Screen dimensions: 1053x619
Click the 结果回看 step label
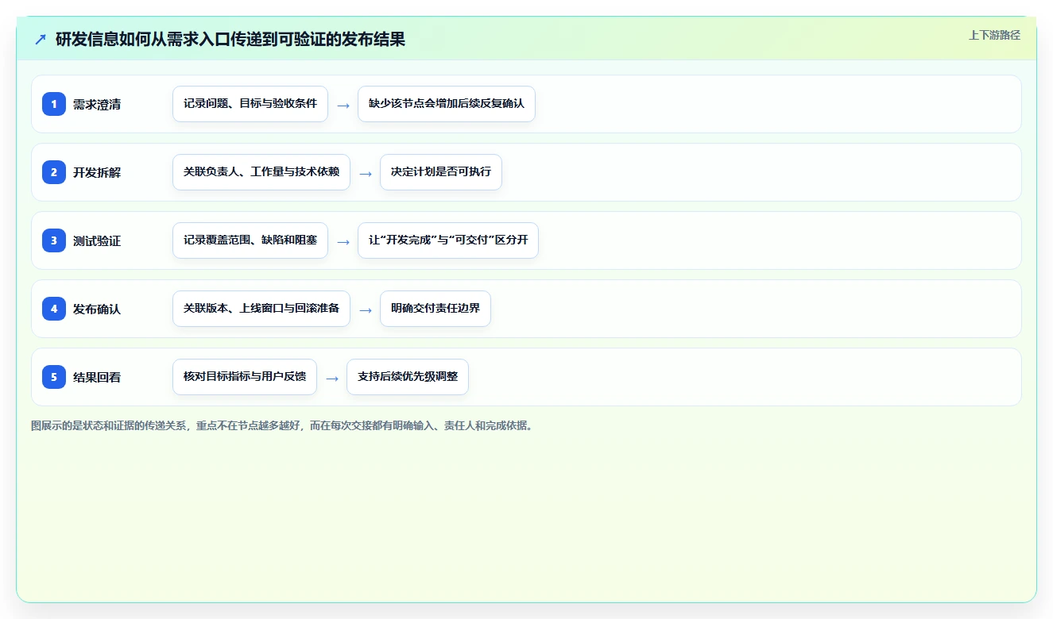tap(97, 377)
